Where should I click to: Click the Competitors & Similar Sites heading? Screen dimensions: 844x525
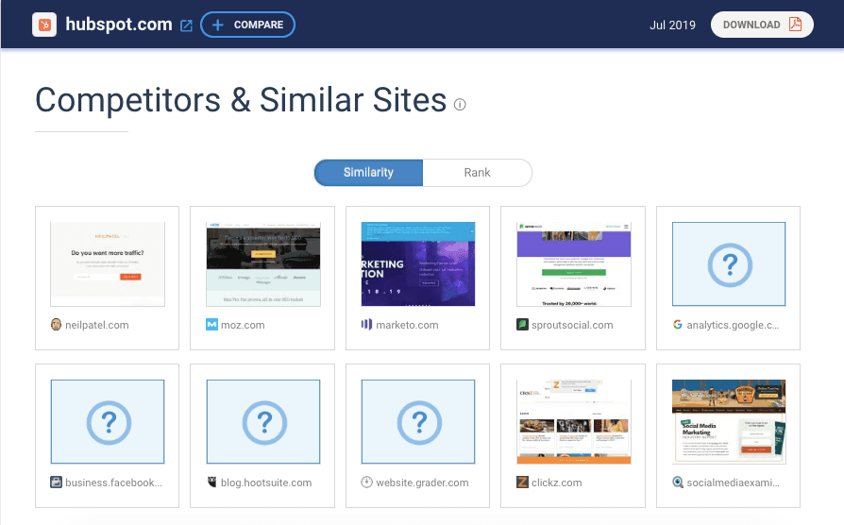(241, 101)
